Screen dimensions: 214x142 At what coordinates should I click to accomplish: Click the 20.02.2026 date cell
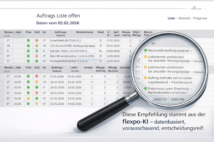[113, 51]
